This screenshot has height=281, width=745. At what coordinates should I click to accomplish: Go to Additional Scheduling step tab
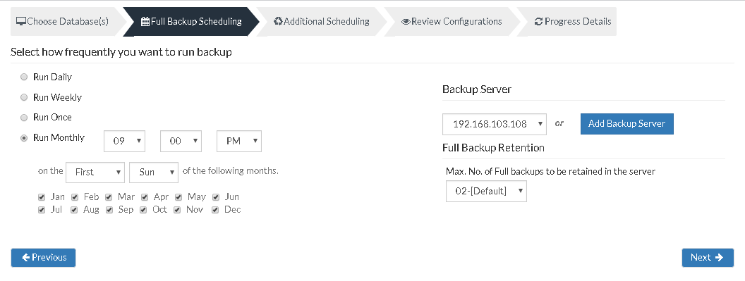pyautogui.click(x=322, y=21)
